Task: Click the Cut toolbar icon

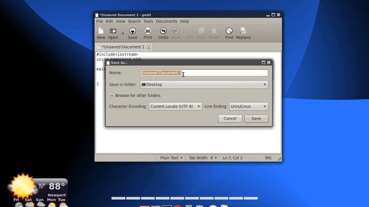Action: [x=190, y=33]
